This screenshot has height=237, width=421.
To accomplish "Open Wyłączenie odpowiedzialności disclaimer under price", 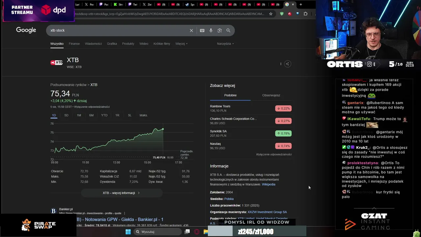I will tap(92, 107).
